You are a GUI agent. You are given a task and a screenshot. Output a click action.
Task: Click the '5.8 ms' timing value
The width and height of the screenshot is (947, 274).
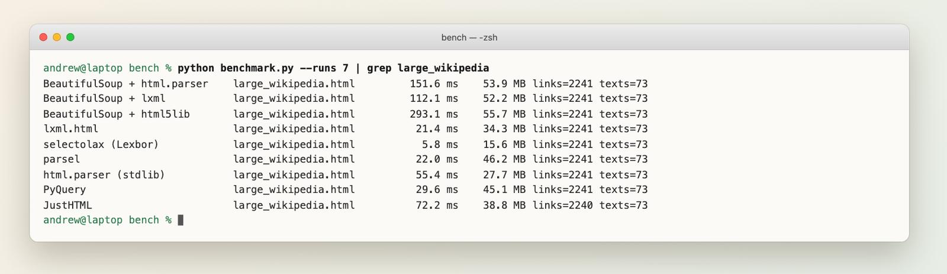click(440, 144)
